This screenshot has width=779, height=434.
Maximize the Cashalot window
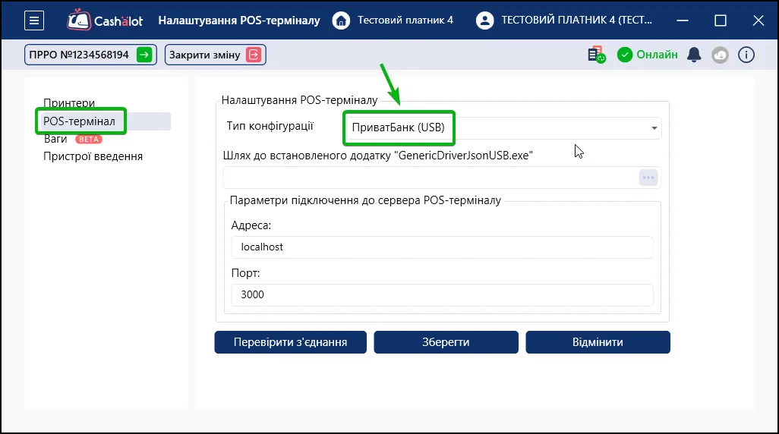coord(721,20)
